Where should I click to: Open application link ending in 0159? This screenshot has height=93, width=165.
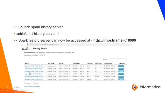[34, 79]
